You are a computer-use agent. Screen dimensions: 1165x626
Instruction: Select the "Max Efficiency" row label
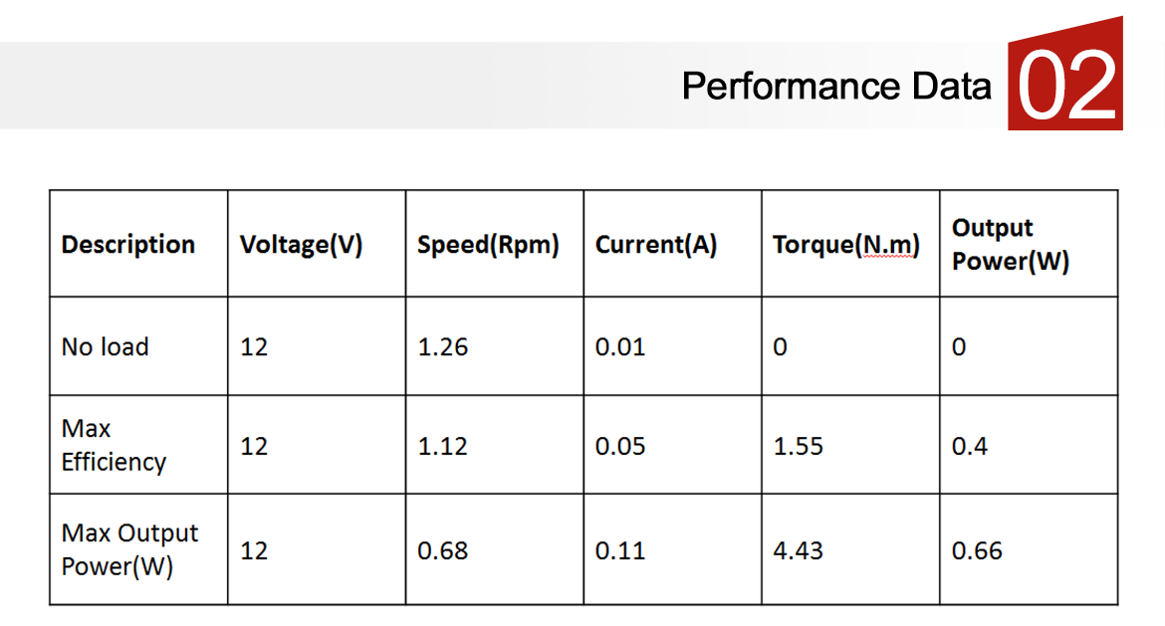[114, 445]
